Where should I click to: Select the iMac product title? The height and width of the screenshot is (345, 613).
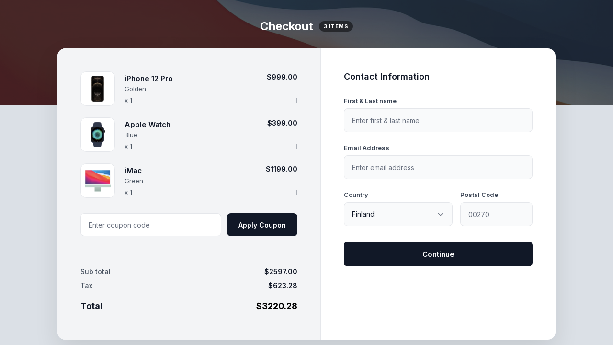point(133,171)
